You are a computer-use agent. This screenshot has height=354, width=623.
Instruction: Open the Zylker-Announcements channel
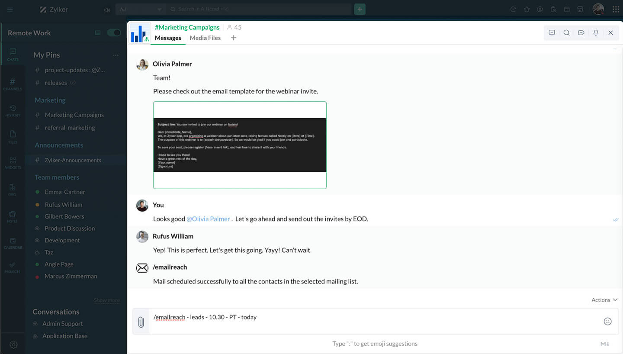pos(73,160)
